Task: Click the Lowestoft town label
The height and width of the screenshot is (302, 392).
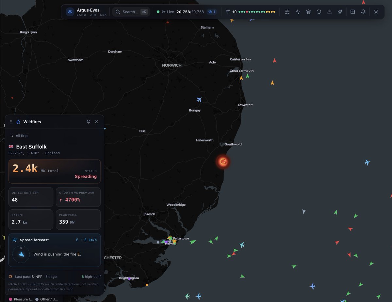Action: (x=245, y=105)
